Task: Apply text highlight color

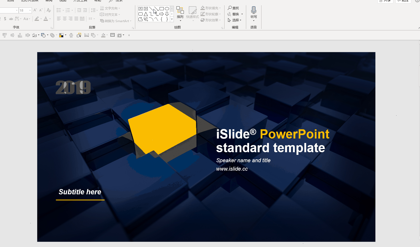Action: point(37,19)
